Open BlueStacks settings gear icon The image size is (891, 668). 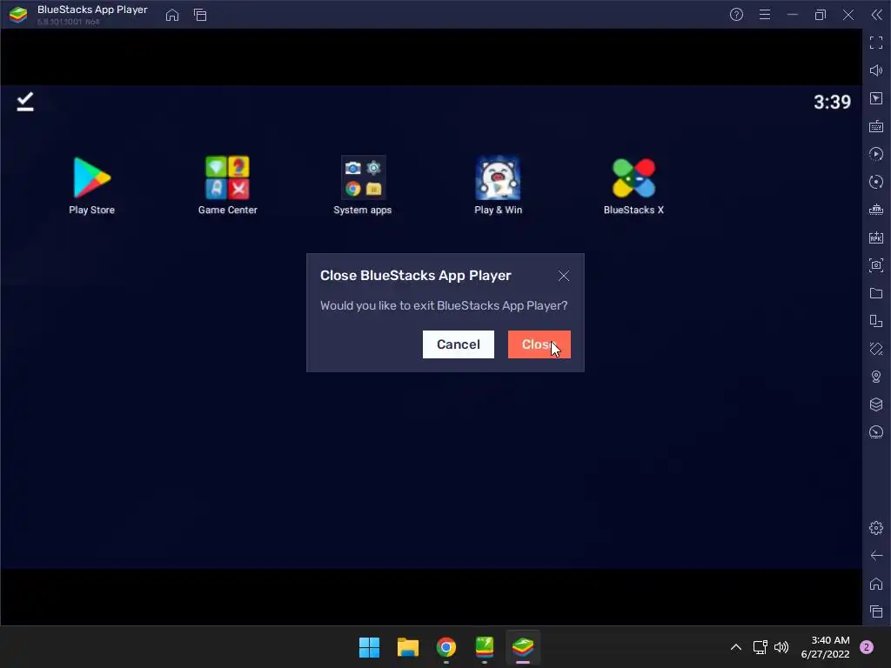[x=876, y=528]
